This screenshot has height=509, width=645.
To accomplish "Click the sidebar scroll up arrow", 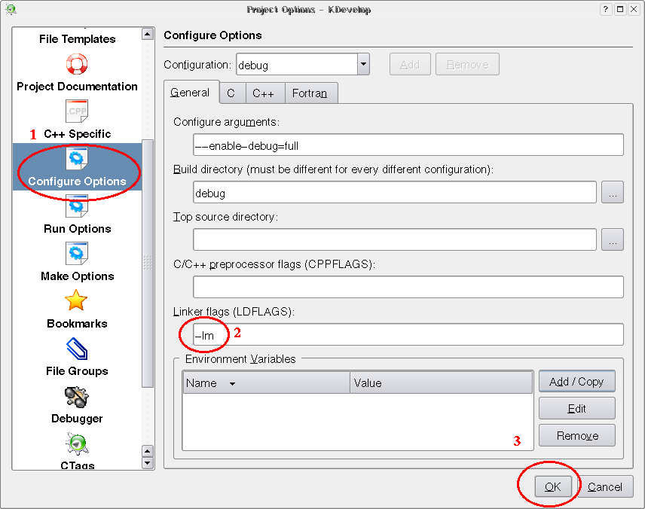I will (148, 34).
